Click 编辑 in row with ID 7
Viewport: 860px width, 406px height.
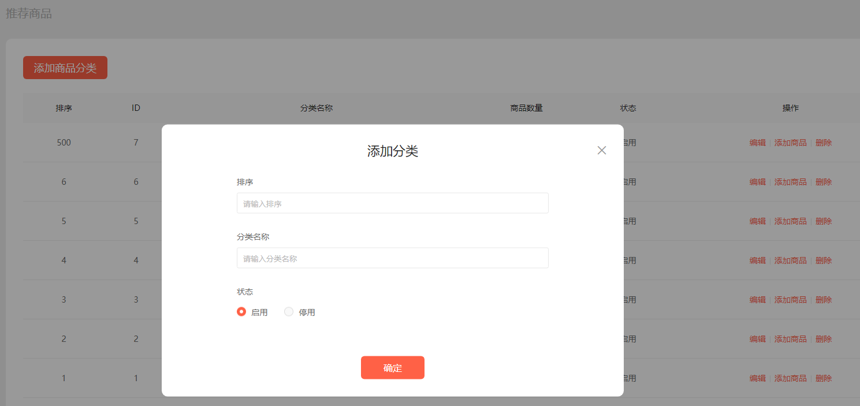(758, 143)
